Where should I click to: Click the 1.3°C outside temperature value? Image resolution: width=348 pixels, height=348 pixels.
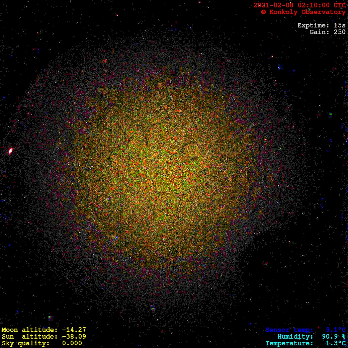coord(336,343)
